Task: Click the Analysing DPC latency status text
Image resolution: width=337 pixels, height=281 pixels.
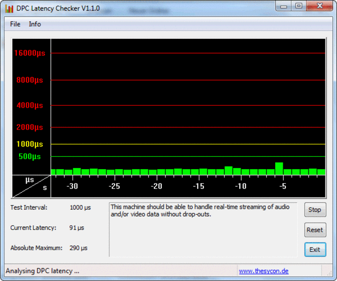Action: (x=42, y=271)
